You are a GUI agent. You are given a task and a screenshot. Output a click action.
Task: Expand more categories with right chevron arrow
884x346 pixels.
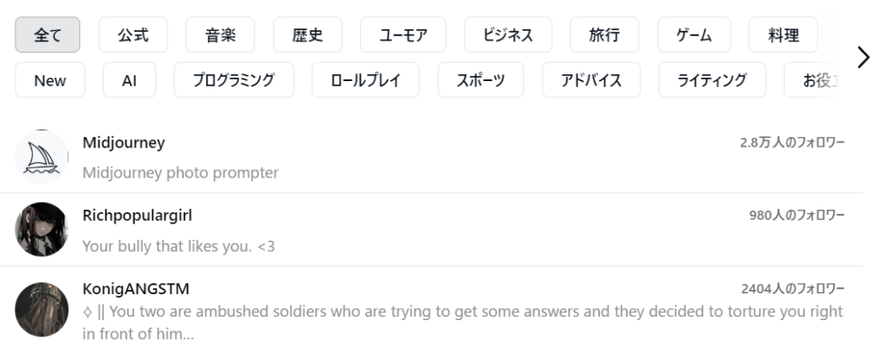tap(863, 57)
